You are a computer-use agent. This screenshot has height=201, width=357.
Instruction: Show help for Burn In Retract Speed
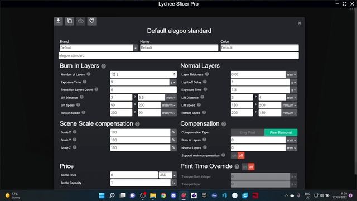(84, 112)
